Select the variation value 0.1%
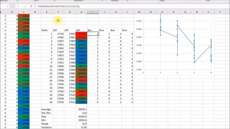This screenshot has height=129, width=230. (x=81, y=128)
